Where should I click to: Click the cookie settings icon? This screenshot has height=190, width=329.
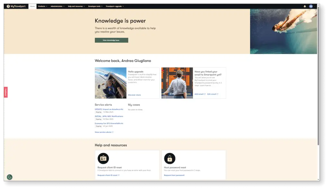[10, 177]
